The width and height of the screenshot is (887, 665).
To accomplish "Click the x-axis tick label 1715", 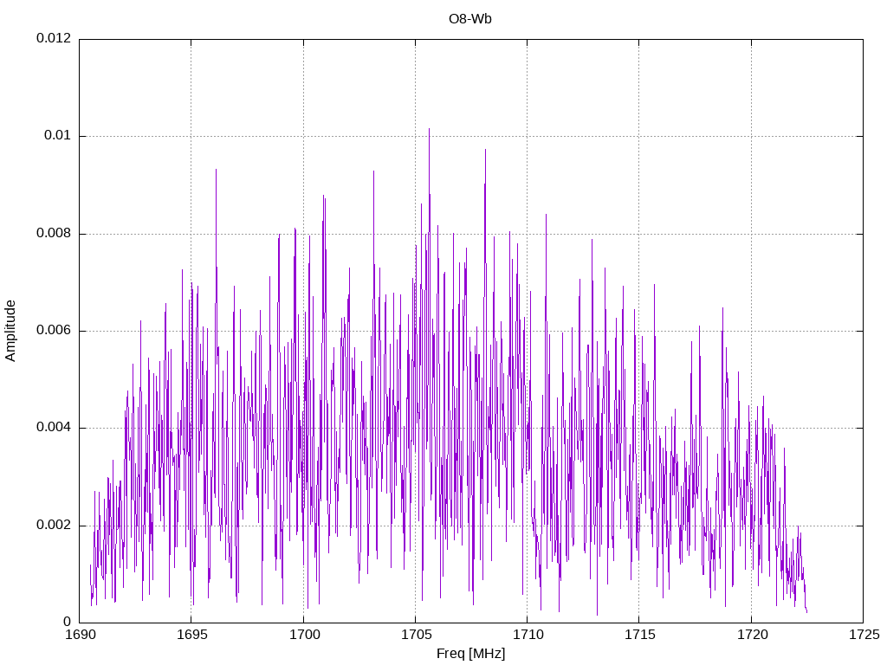I will click(640, 635).
